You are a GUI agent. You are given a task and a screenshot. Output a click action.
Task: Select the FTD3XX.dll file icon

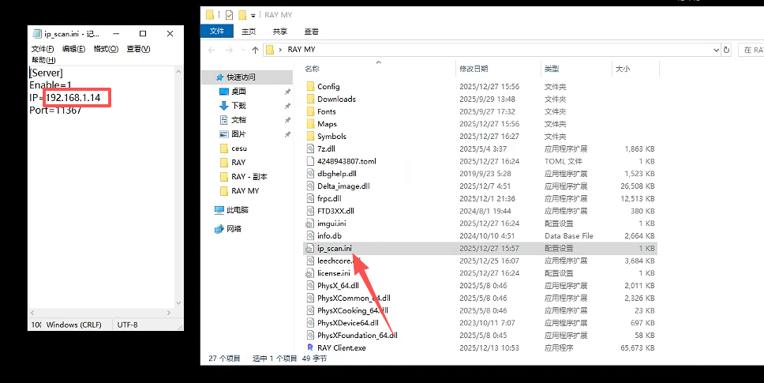point(310,211)
